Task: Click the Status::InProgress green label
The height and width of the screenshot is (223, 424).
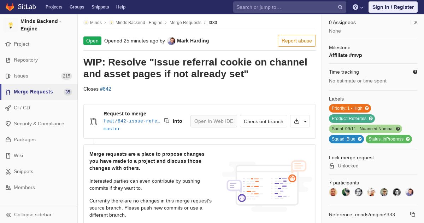Action: coord(389,139)
